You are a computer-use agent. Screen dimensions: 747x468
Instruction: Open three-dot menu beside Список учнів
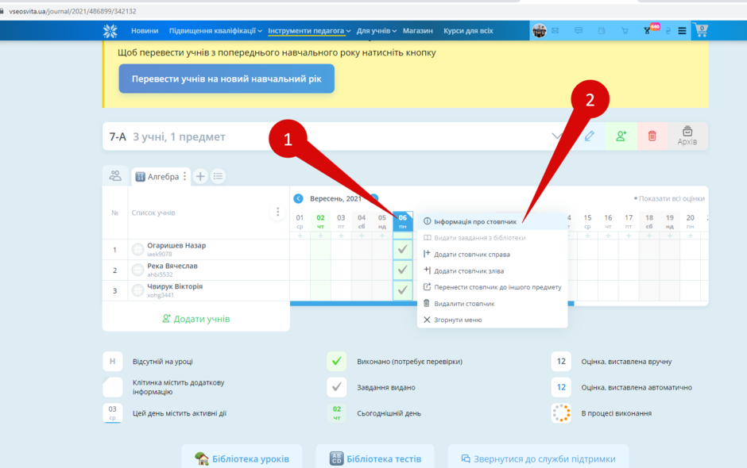(278, 212)
